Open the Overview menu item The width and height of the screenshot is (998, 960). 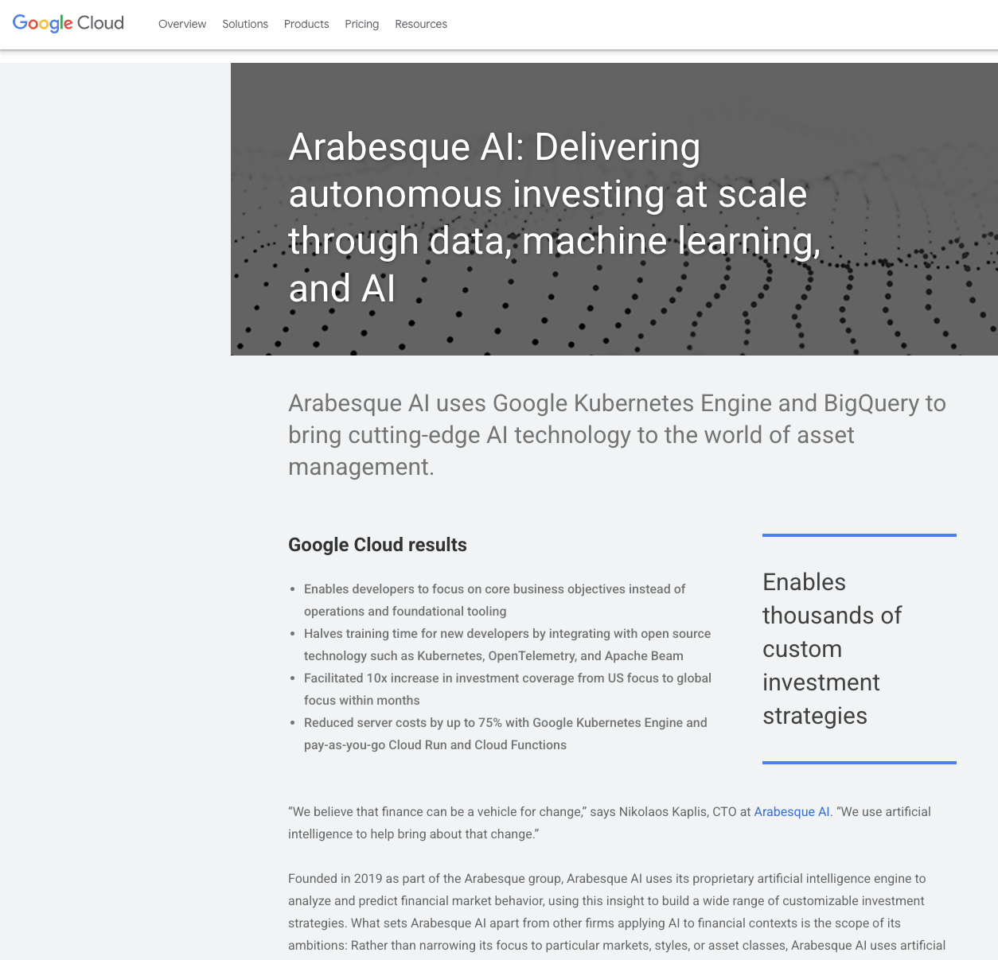(181, 24)
